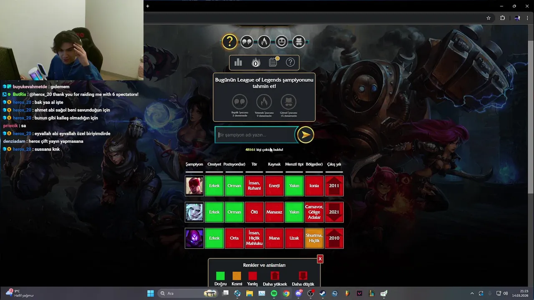Click the taskbar Ara search box
Image resolution: width=534 pixels, height=300 pixels.
[x=188, y=293]
